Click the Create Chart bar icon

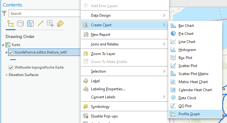tap(86, 25)
